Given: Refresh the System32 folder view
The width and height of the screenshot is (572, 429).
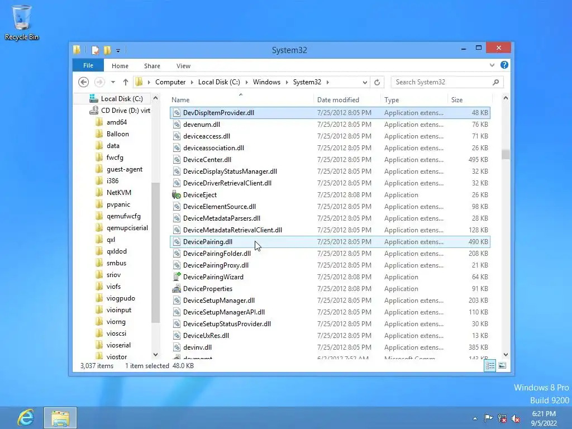Looking at the screenshot, I should 377,83.
